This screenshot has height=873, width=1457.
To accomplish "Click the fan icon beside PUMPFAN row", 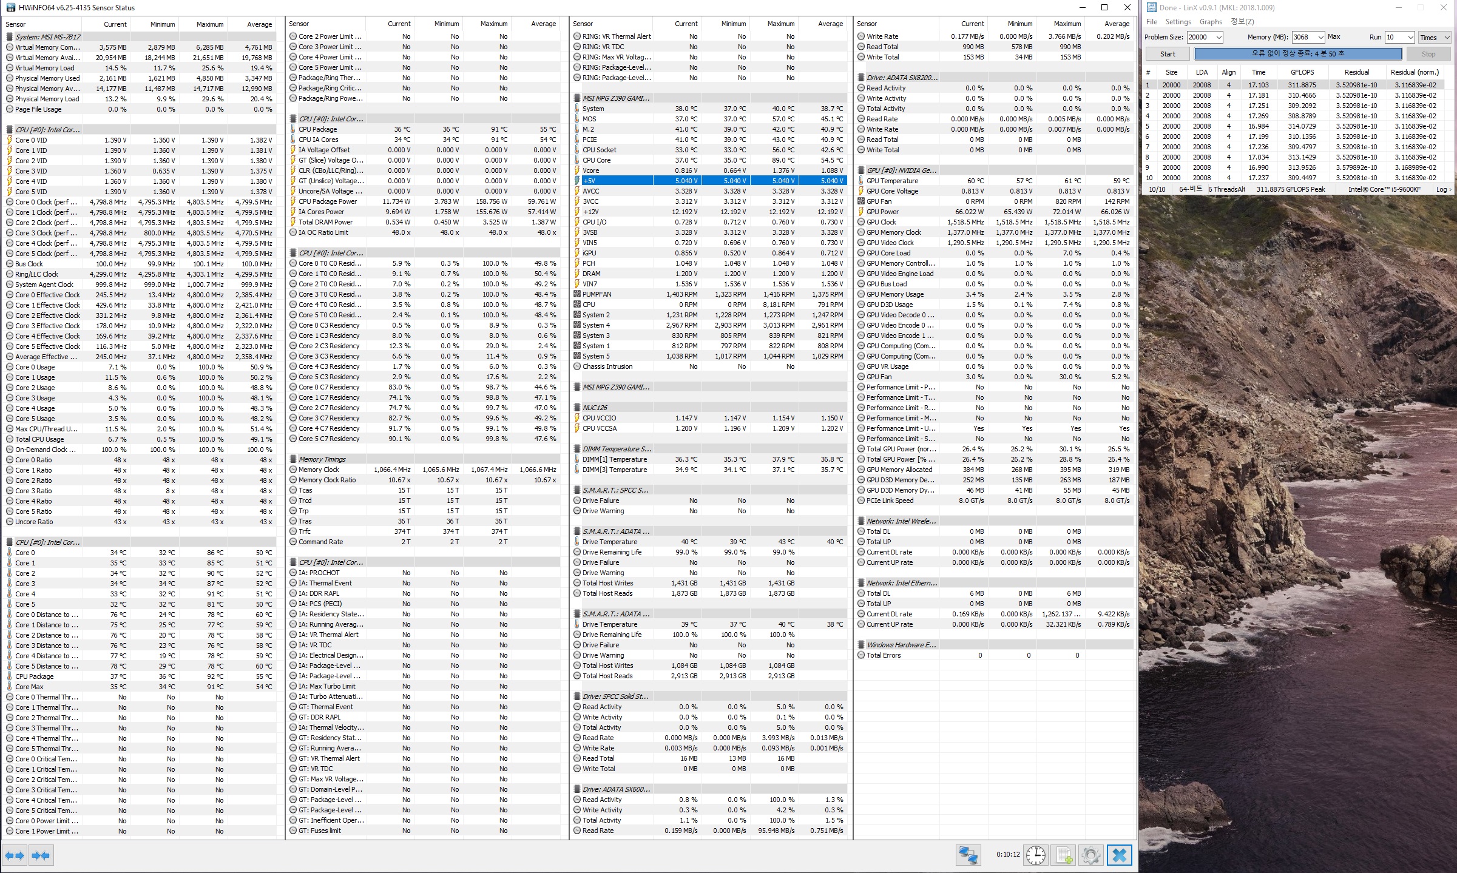I will click(x=577, y=294).
